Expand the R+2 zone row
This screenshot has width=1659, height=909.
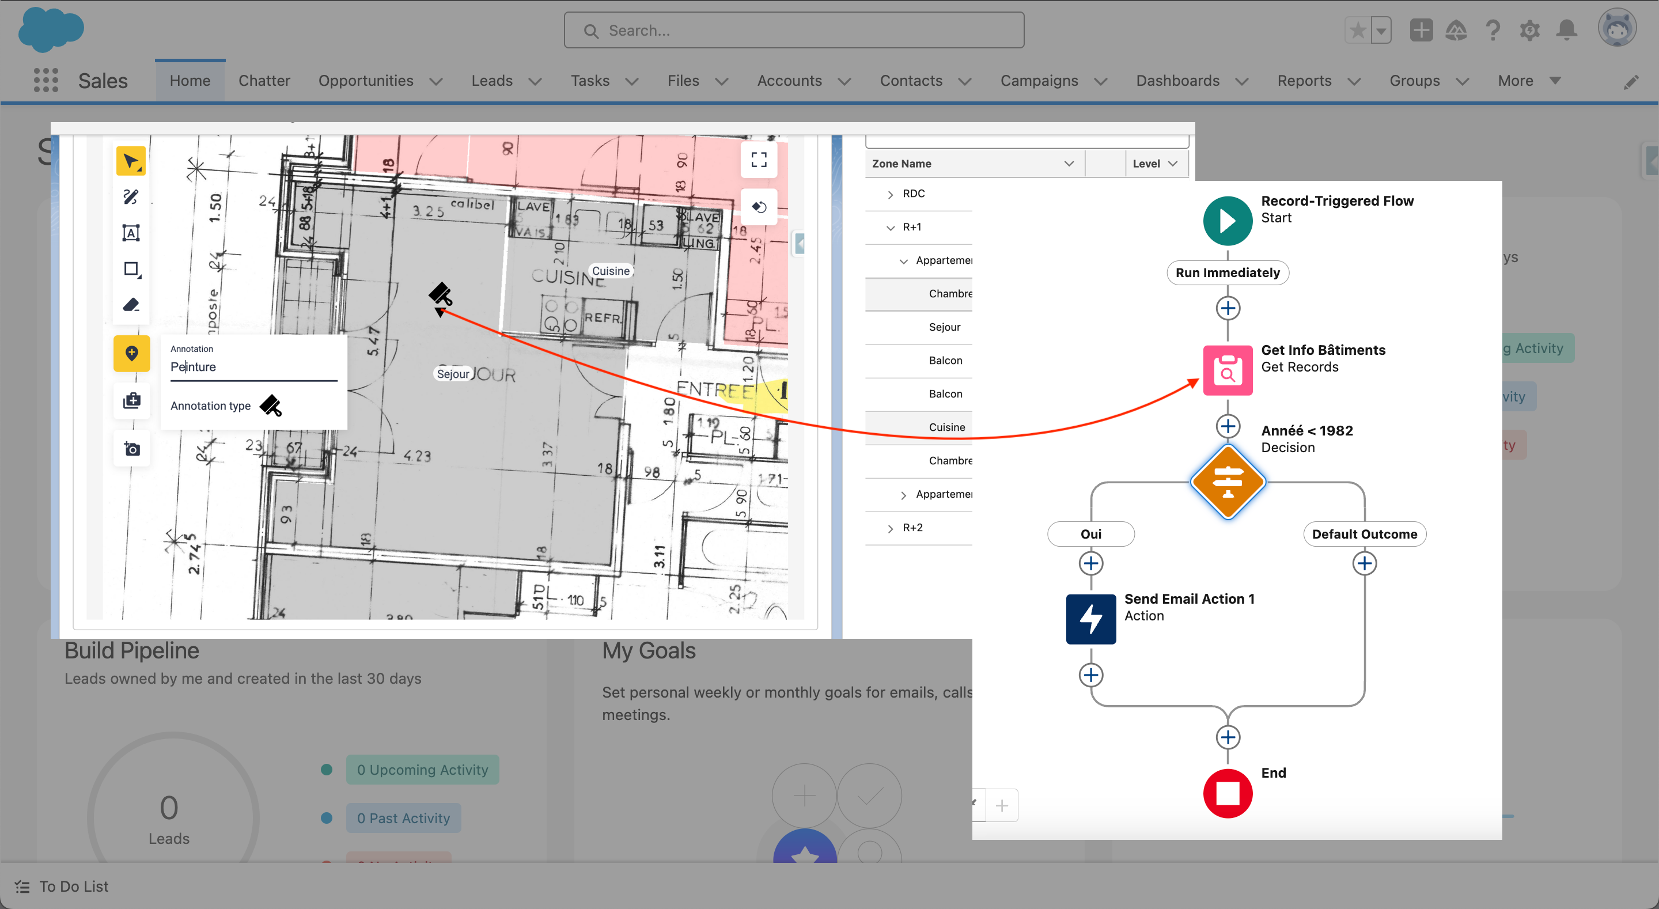(x=890, y=528)
